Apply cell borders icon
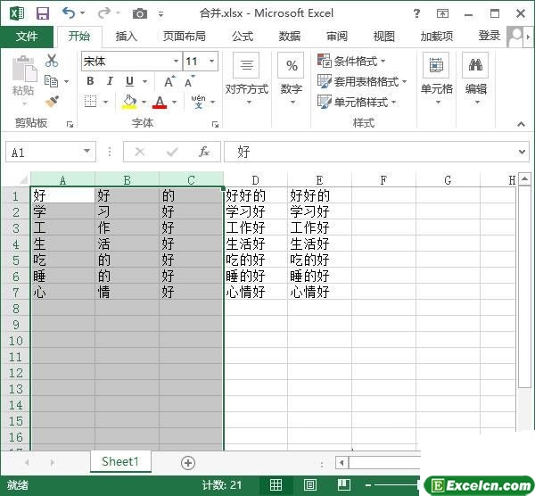 coord(90,102)
